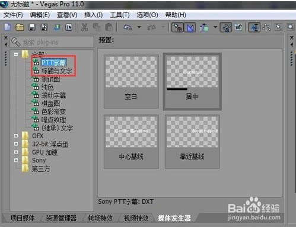Click the Render As icon

click(57, 27)
